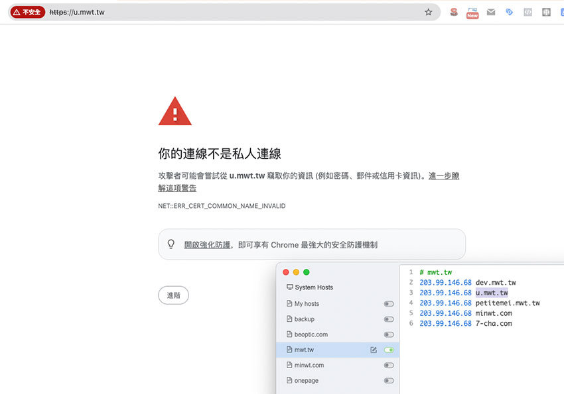Viewport: 564px width, 394px height.
Task: Open the 中 character extension icon
Action: [546, 12]
